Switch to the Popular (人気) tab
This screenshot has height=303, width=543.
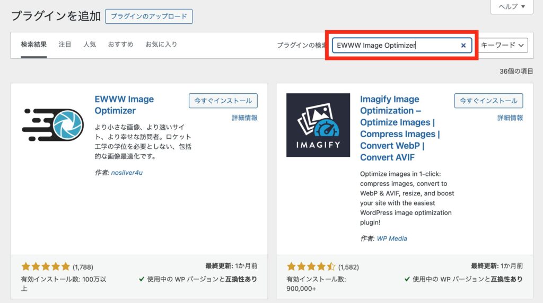(89, 44)
